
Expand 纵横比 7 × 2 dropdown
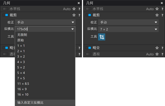pyautogui.click(x=128, y=29)
